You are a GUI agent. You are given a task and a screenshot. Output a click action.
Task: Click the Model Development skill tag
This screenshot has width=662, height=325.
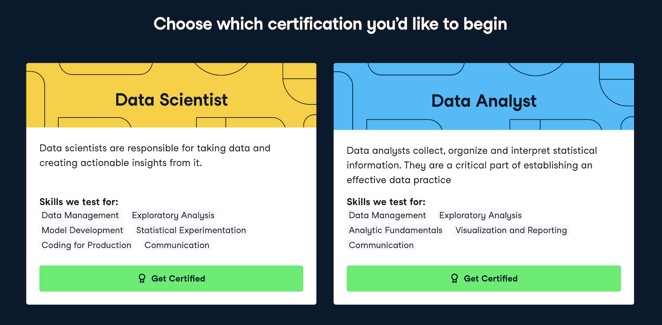click(x=82, y=230)
